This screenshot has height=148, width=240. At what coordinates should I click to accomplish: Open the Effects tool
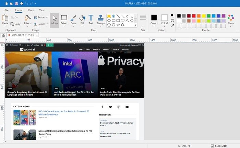tap(28, 20)
